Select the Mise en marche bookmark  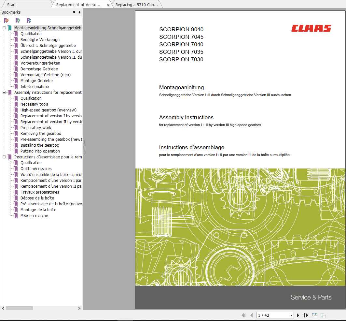[x=34, y=216]
